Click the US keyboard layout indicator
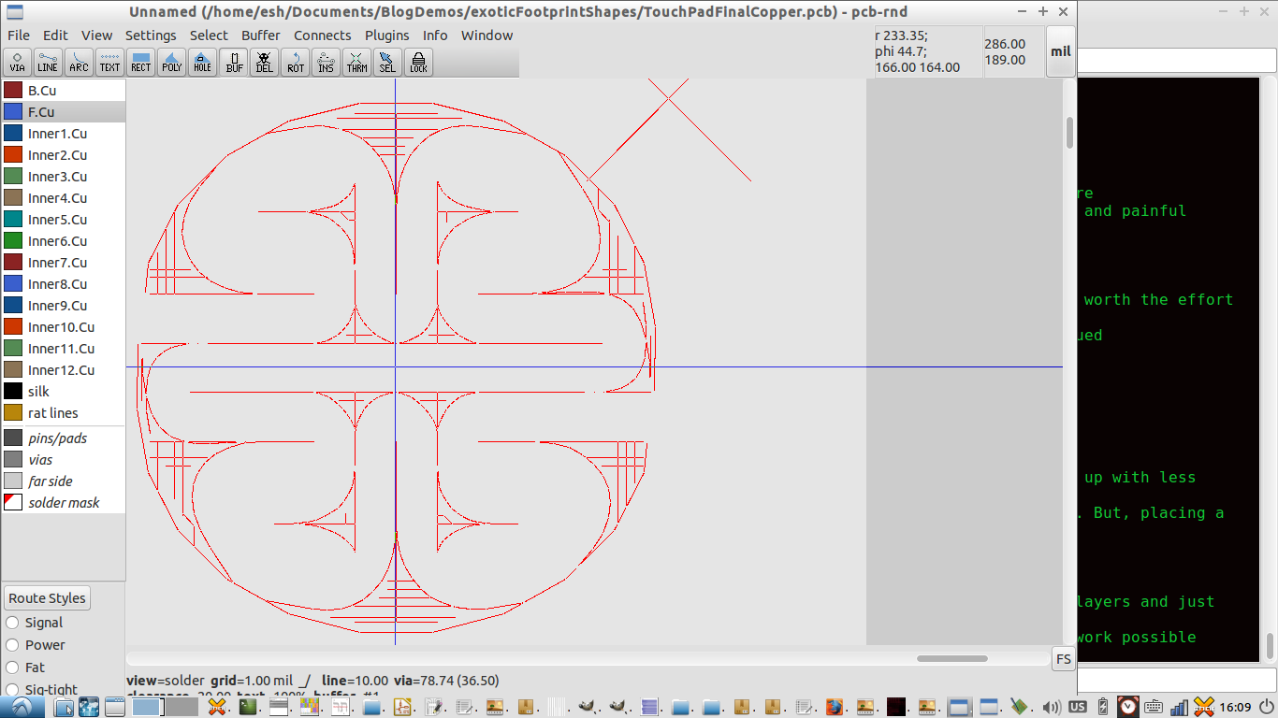Viewport: 1278px width, 718px height. [x=1078, y=707]
